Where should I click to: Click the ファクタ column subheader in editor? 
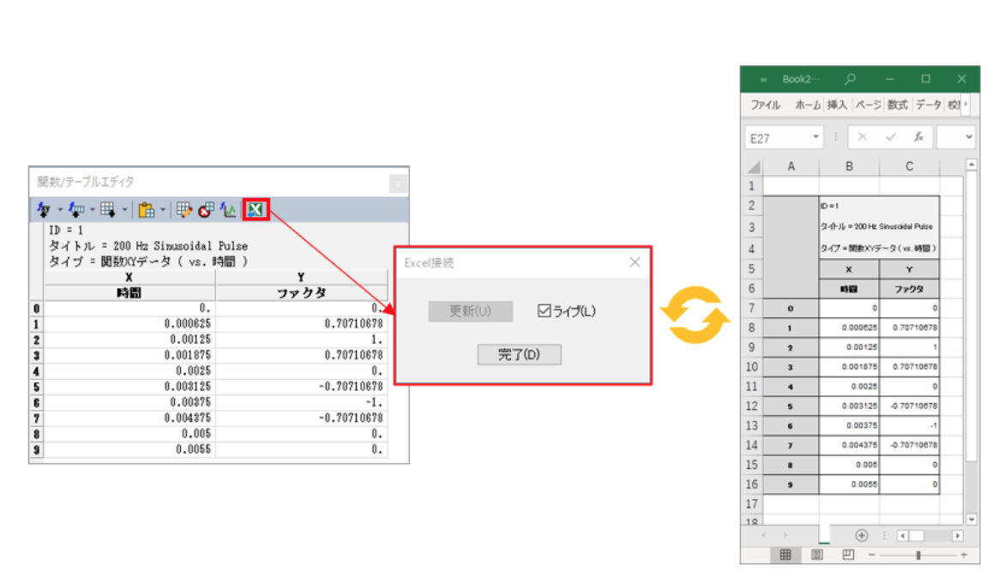[x=301, y=292]
